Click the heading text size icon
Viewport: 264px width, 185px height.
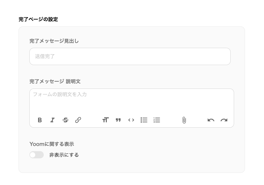click(105, 120)
